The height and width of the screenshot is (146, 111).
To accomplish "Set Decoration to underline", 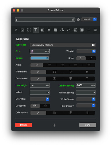I will (55, 79).
